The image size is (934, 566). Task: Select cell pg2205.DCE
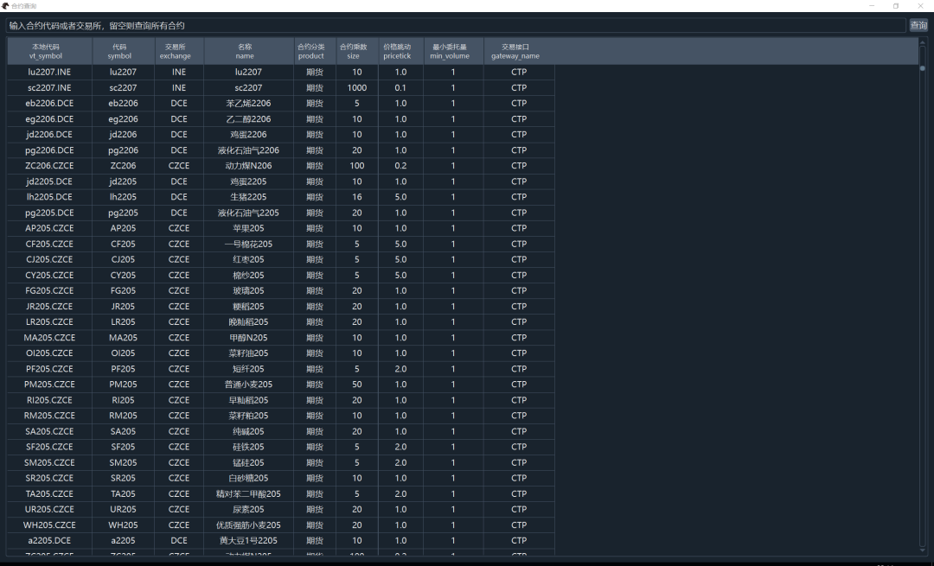tap(49, 213)
